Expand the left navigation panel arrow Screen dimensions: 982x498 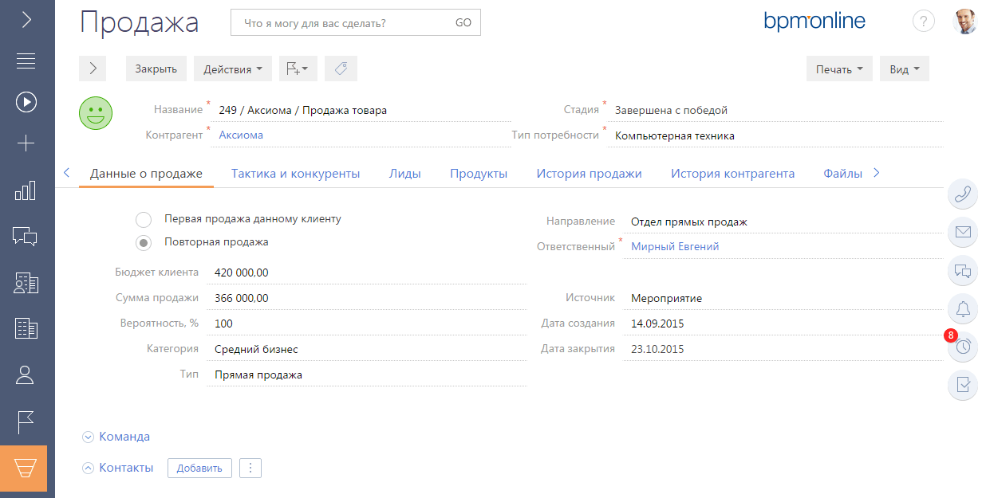click(x=26, y=20)
